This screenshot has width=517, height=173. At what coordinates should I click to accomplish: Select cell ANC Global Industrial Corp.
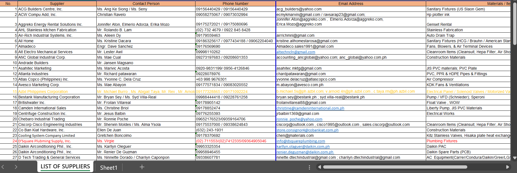point(57,57)
